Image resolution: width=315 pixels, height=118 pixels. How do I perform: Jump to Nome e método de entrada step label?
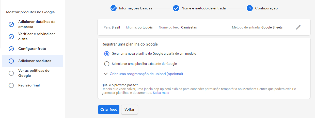point(203,8)
